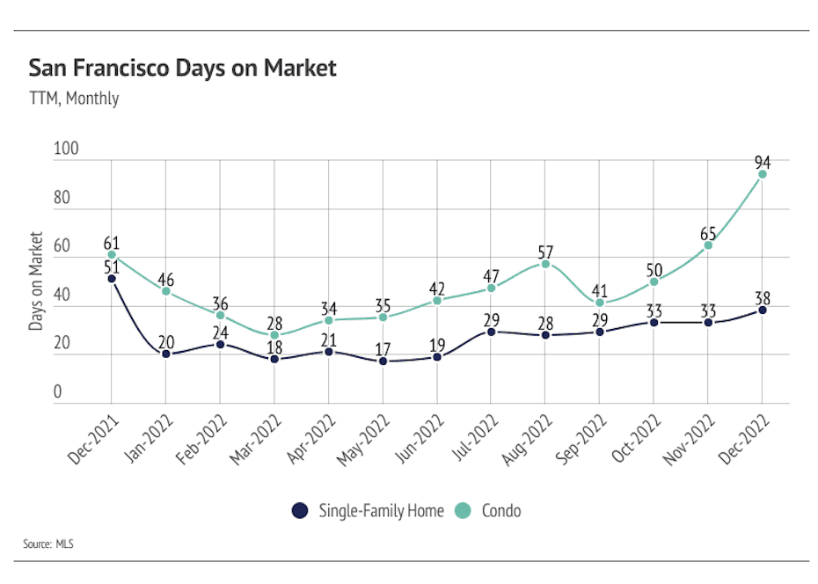Screen dimensions: 818x584
Task: Click the Condo legend dot
Action: 463,510
